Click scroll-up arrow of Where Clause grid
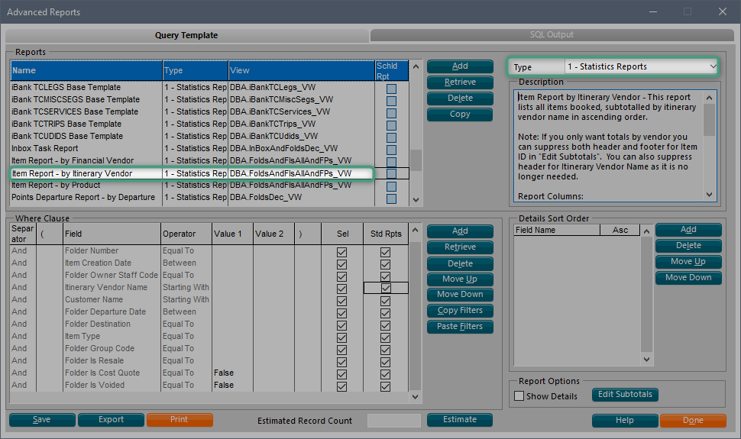Screen dimensions: 741x439 416,230
